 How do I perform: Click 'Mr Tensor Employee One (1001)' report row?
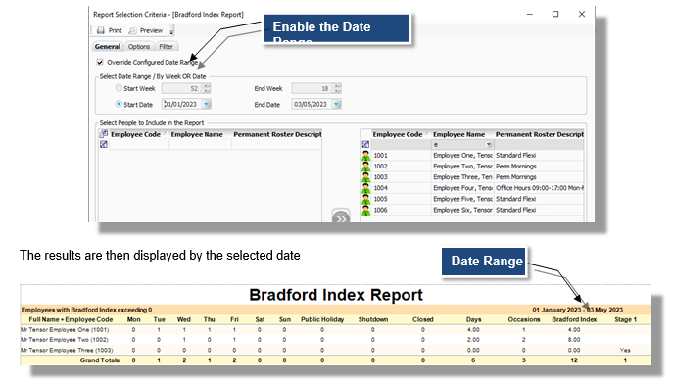point(335,330)
